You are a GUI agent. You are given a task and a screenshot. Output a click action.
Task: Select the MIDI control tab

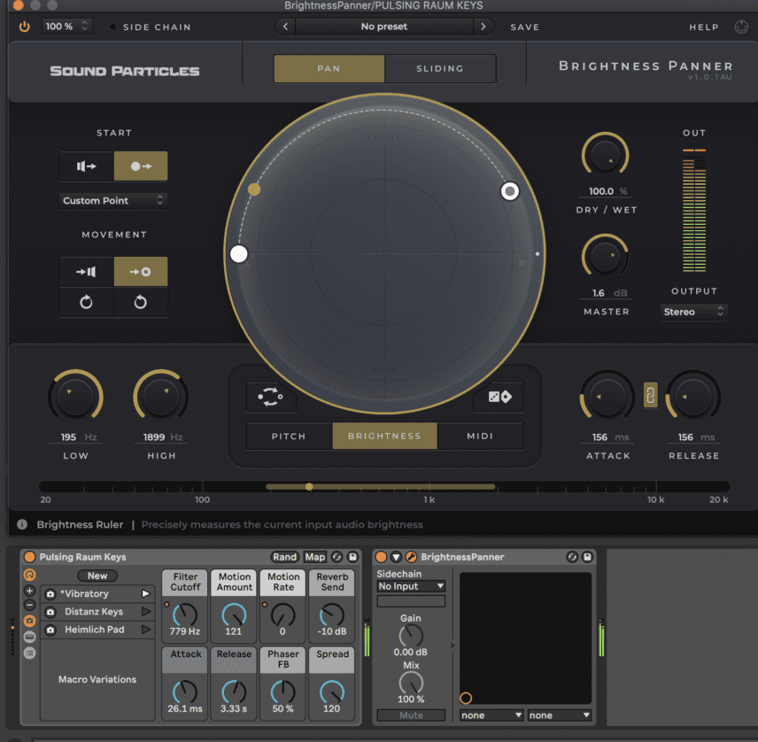[480, 436]
